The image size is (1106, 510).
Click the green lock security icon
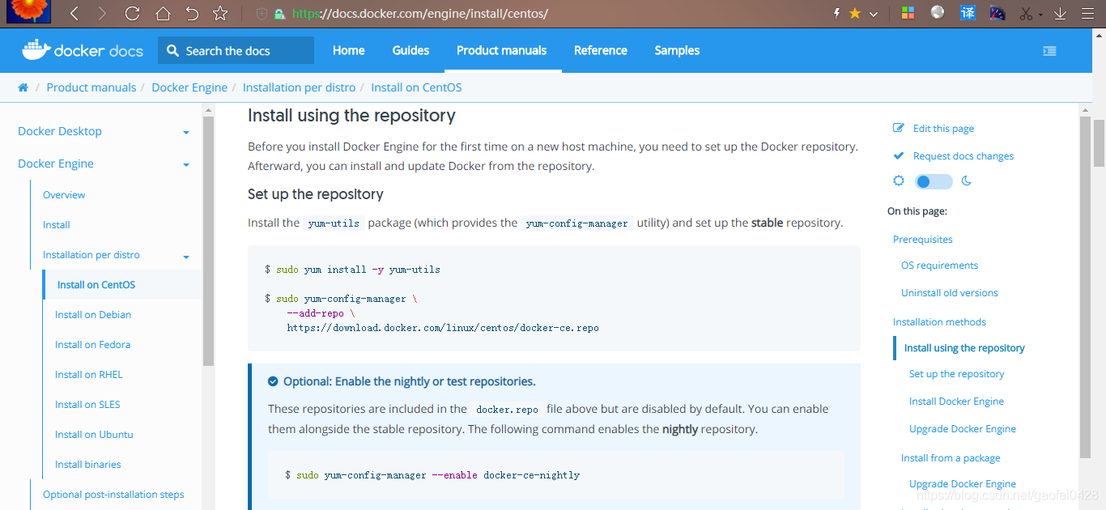tap(279, 14)
